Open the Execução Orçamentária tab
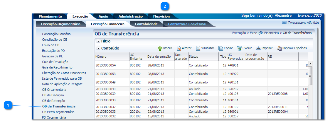The width and height of the screenshot is (335, 130). tap(60, 24)
